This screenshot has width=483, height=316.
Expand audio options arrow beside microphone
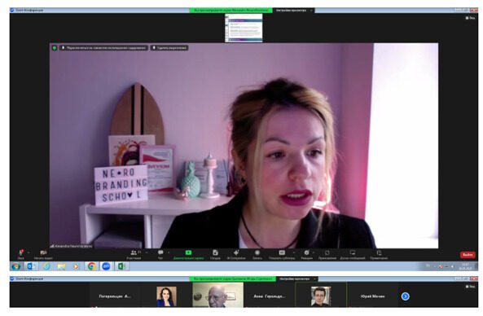pyautogui.click(x=29, y=252)
